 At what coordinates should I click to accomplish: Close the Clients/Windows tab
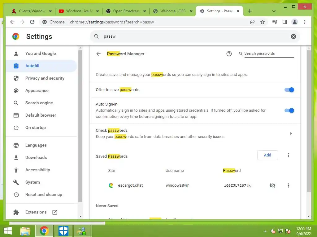50,11
